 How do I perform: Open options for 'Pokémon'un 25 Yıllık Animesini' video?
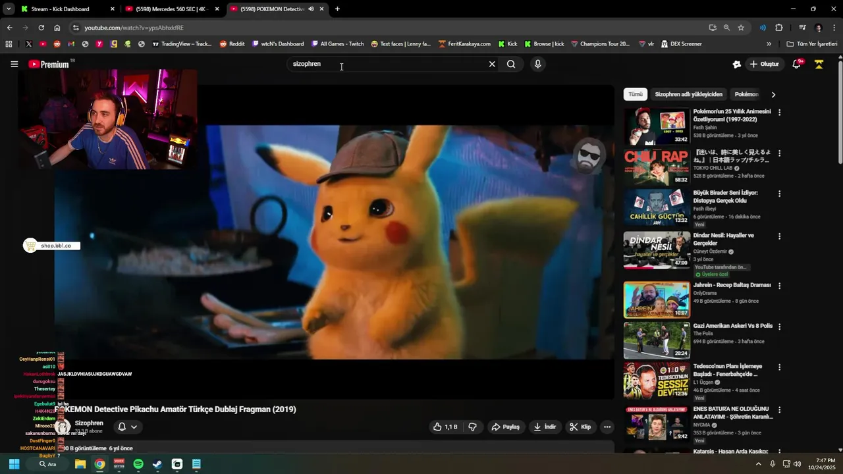(779, 113)
